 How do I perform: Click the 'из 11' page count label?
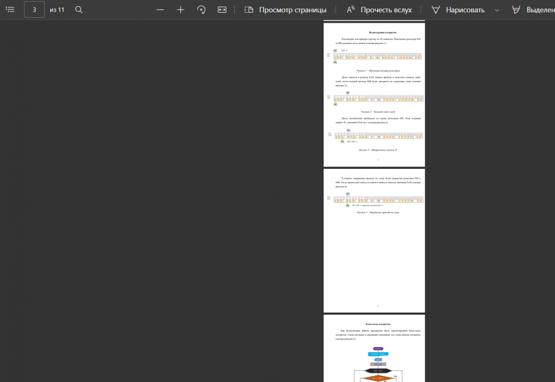point(57,9)
